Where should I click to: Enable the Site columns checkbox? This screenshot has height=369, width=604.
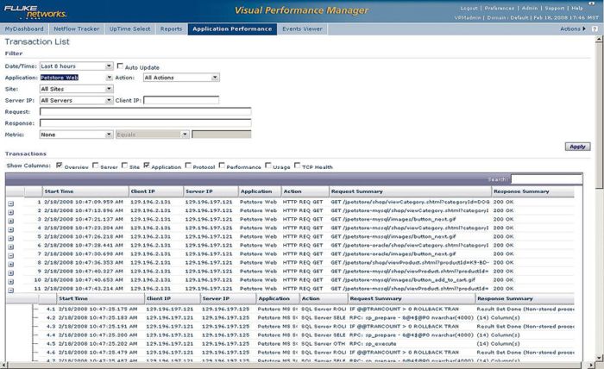click(124, 165)
